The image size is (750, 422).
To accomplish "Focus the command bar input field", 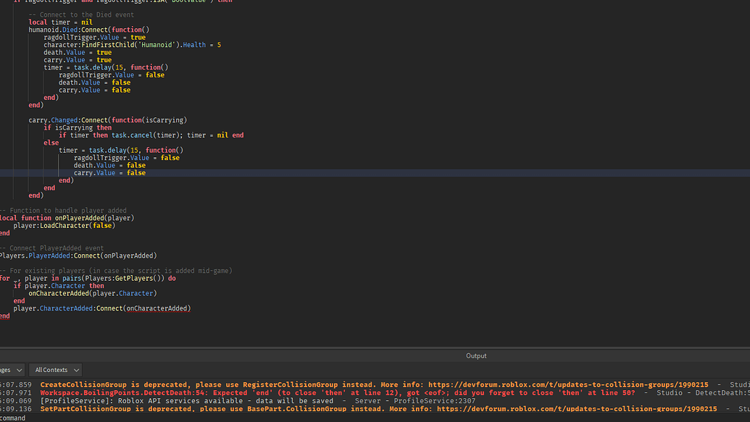I will (x=375, y=418).
